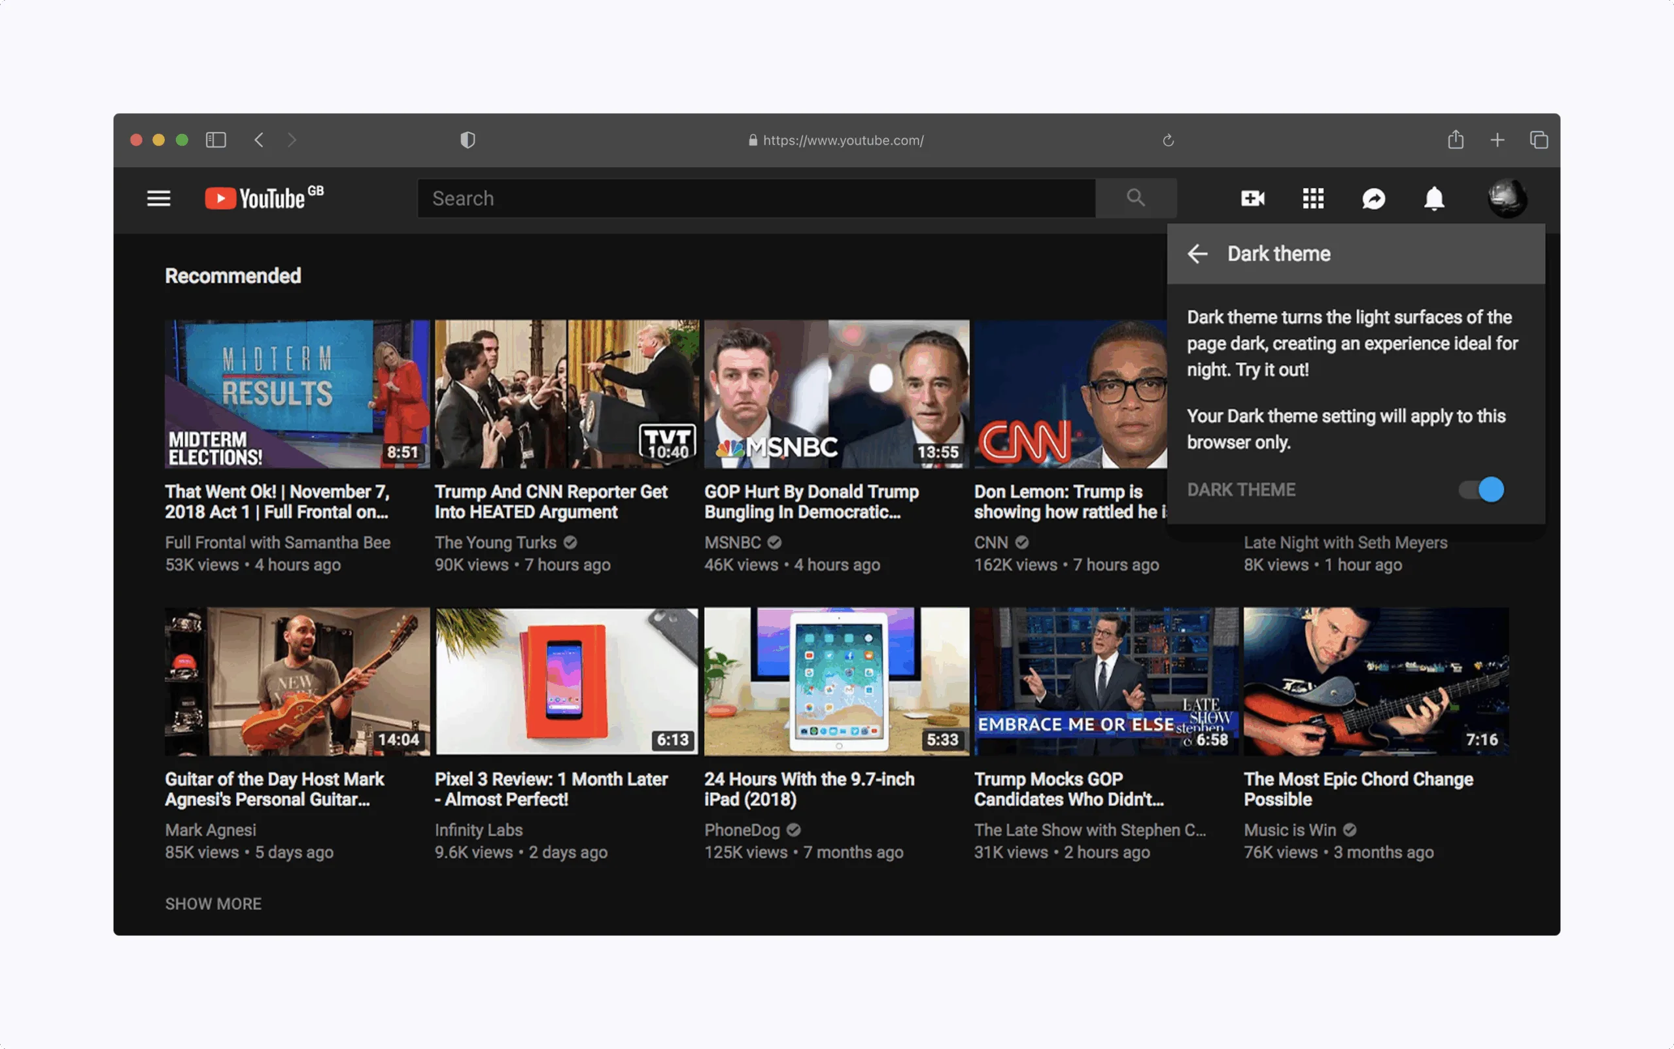Visit Full Frontal with Samantha Bee channel
Viewport: 1674px width, 1049px height.
click(x=278, y=542)
